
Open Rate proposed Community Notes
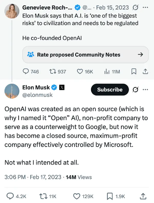point(85,54)
